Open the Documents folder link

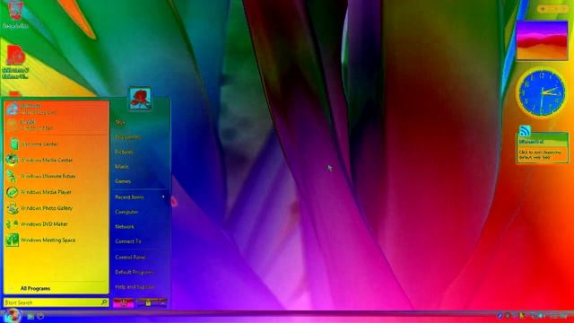point(128,137)
